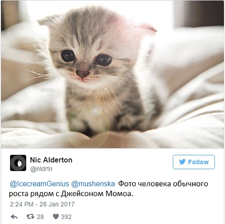This screenshot has height=224, width=225.
Task: Click the Twitter bird icon in Follow
Action: tap(182, 162)
